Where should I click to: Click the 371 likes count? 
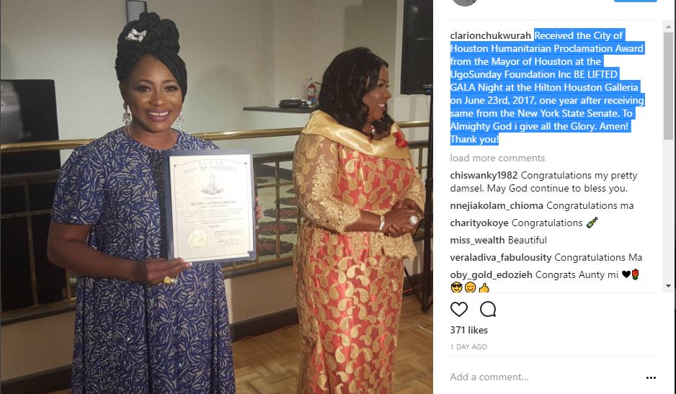pyautogui.click(x=468, y=330)
